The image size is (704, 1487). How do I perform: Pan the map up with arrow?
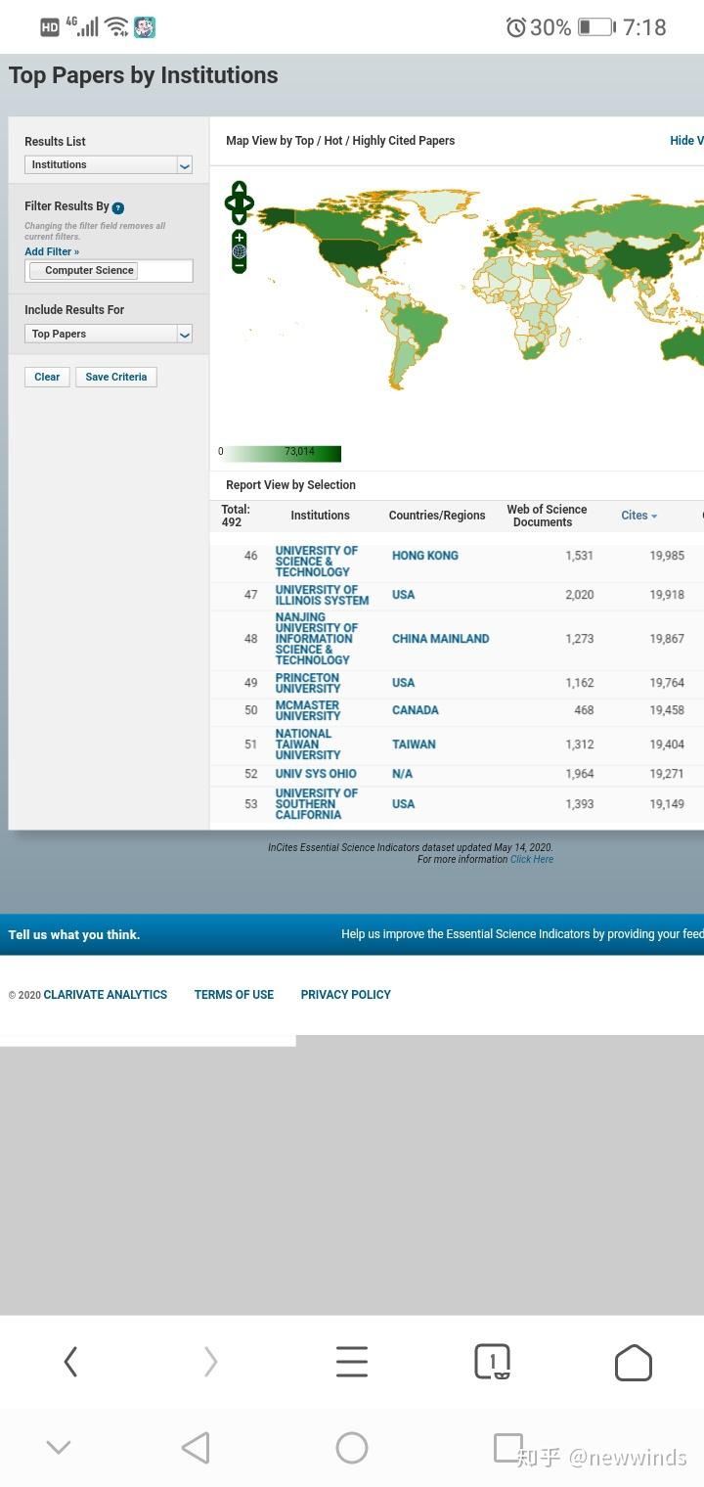click(240, 188)
